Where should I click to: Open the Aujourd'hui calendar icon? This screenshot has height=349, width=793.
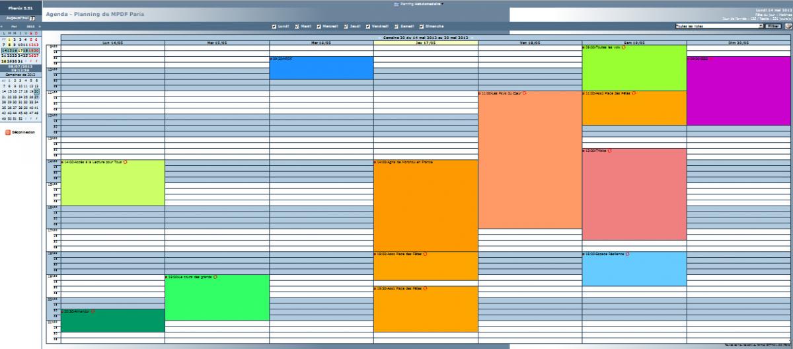tap(32, 18)
